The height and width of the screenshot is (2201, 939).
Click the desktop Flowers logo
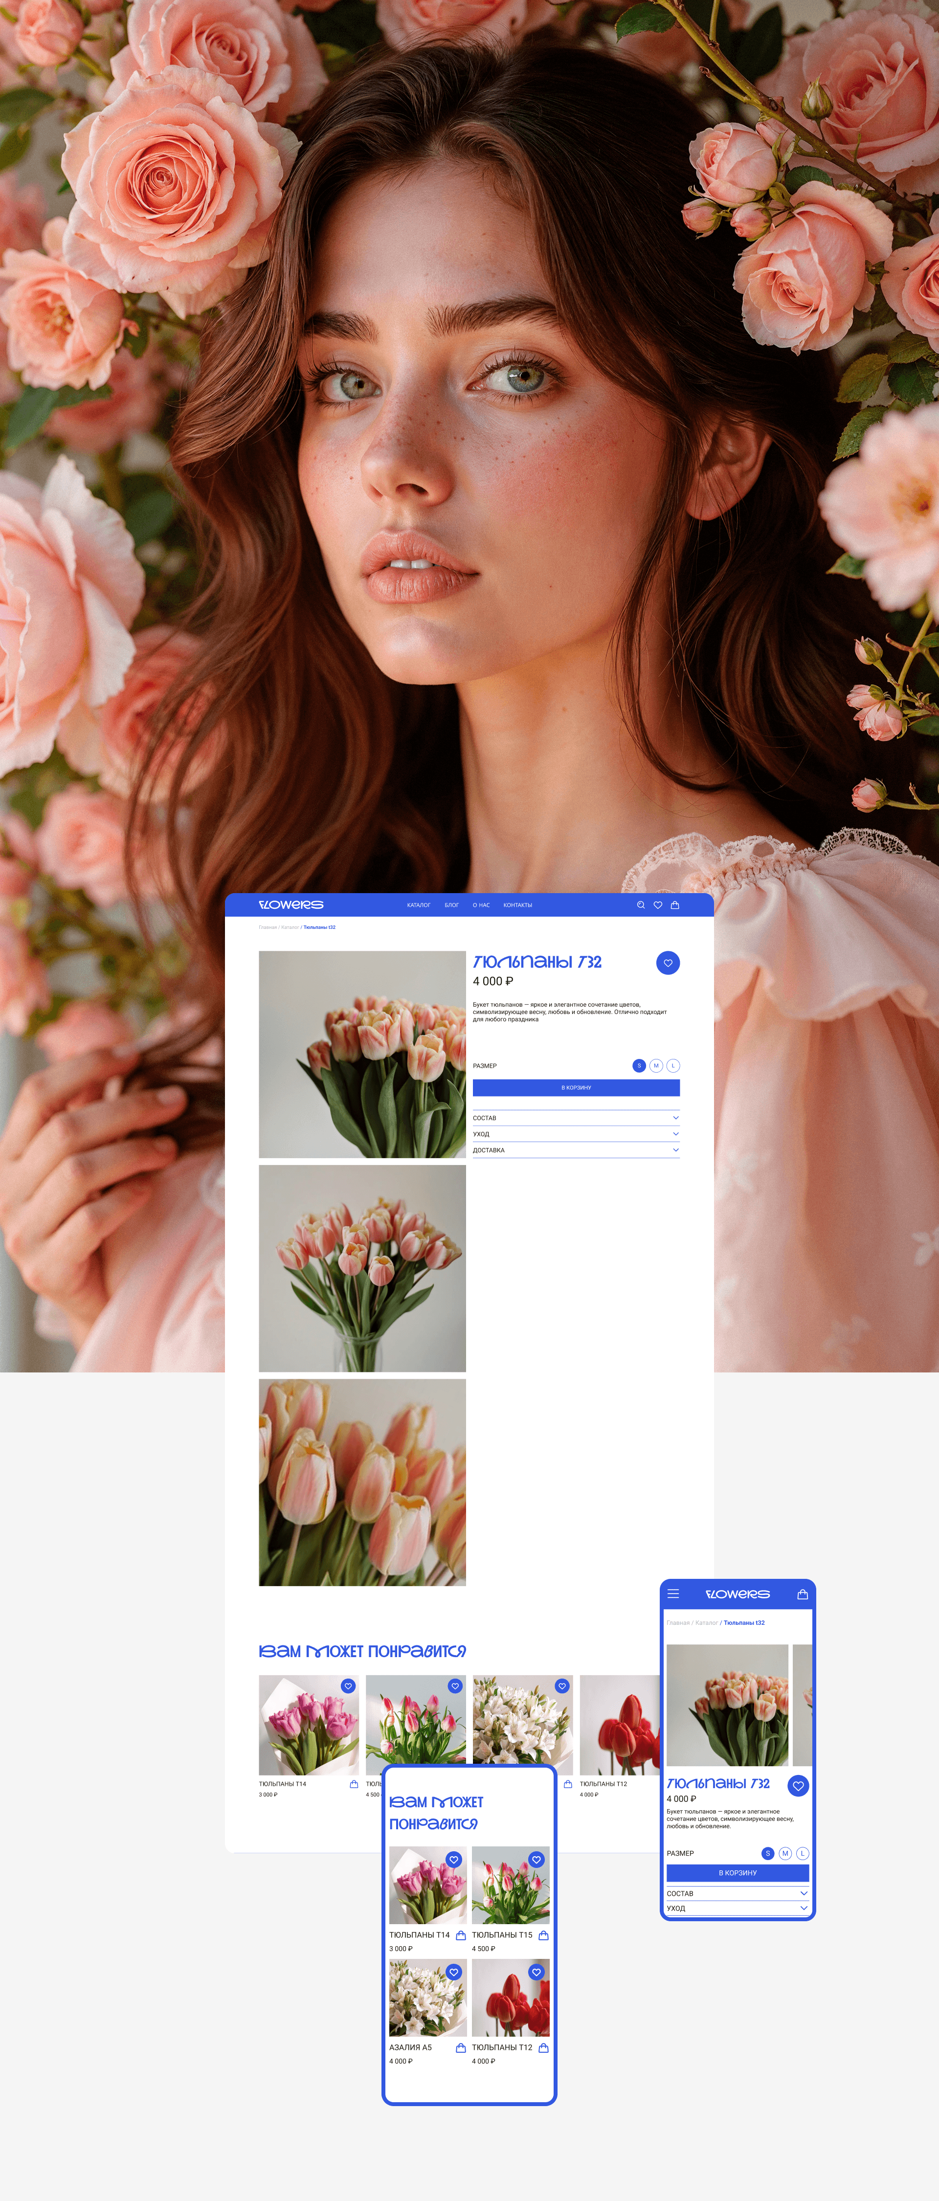pos(291,905)
